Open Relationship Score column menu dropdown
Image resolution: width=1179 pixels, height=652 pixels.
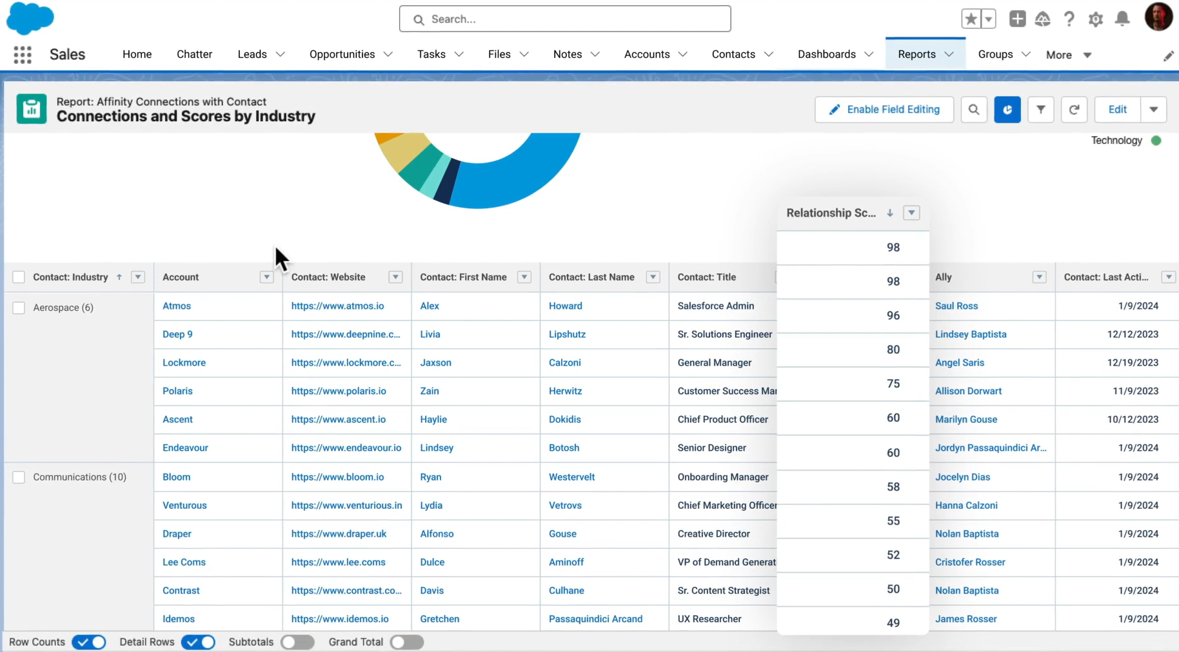[911, 213]
